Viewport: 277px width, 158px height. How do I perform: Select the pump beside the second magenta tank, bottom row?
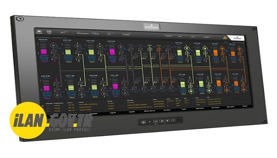click(x=125, y=93)
